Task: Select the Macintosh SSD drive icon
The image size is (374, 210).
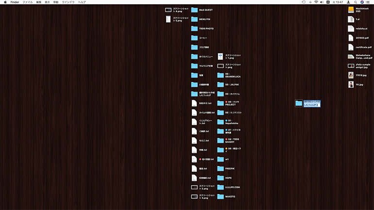Action: coord(351,10)
